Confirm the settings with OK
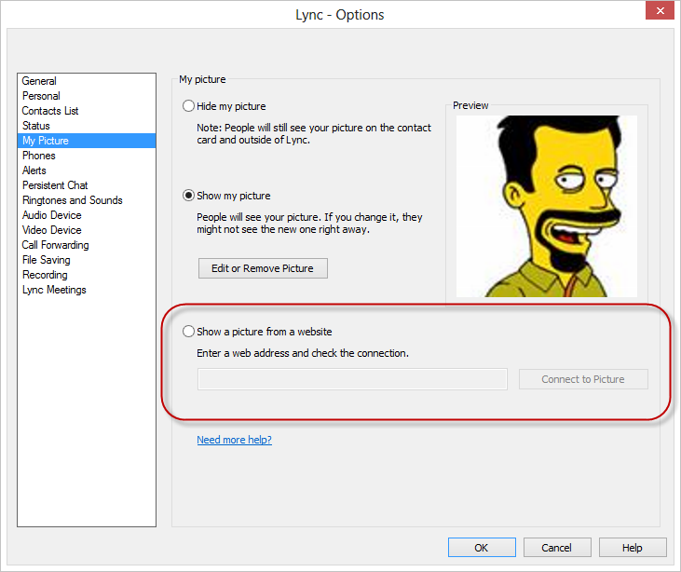681x572 pixels. [x=482, y=548]
